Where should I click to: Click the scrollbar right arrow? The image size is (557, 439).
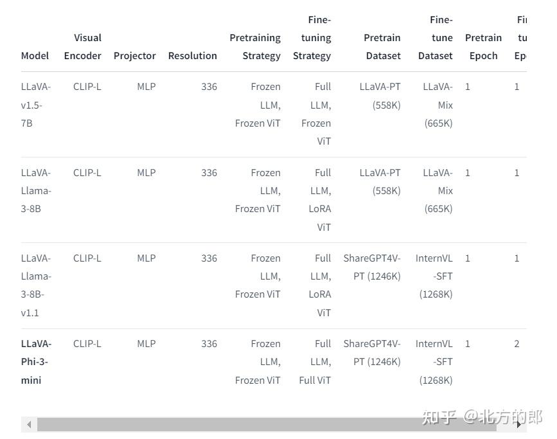click(x=520, y=424)
